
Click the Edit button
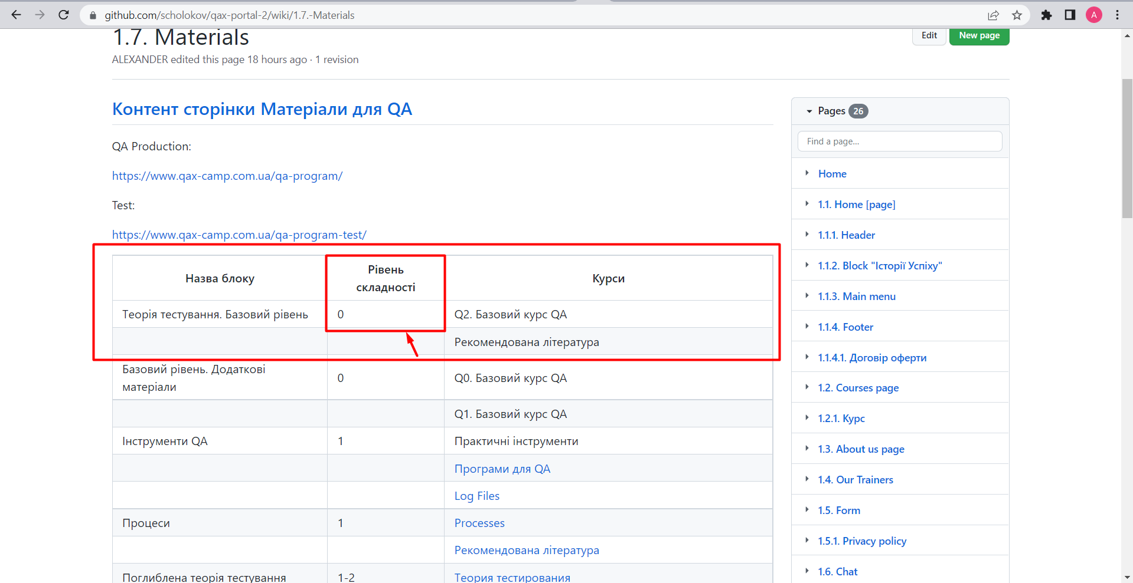(x=929, y=35)
